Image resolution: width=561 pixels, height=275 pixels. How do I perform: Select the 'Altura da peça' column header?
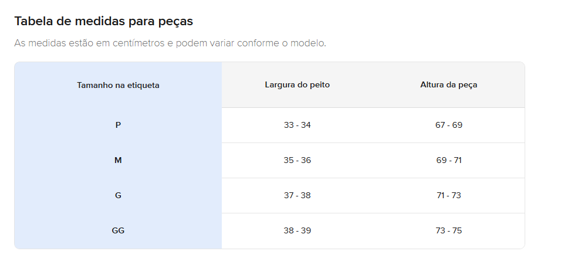448,85
